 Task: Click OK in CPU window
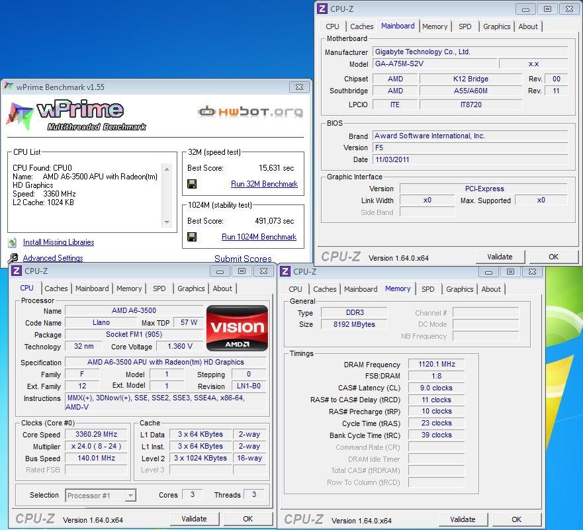(247, 519)
